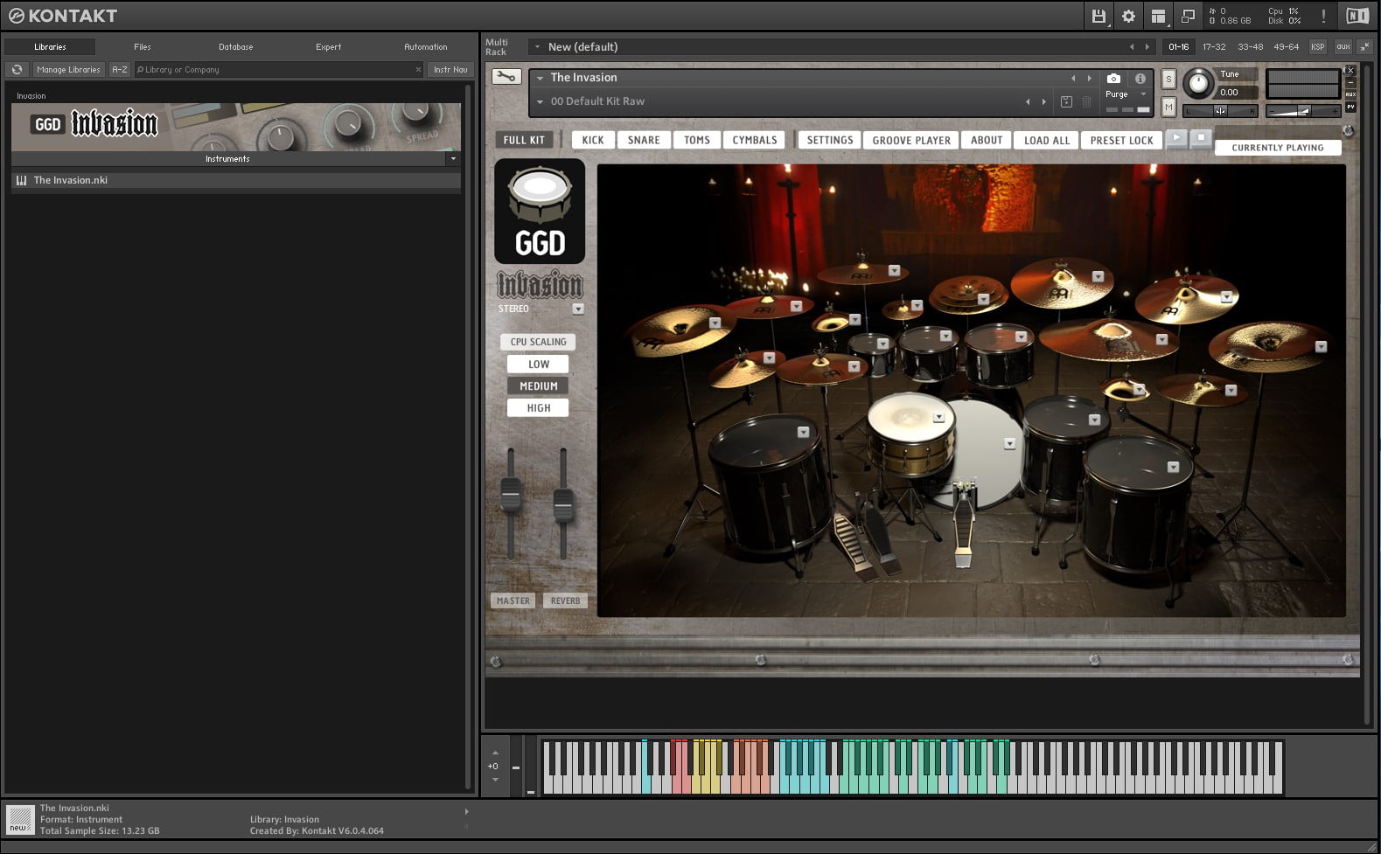
Task: Solo the instrument with S button
Action: click(x=1168, y=79)
